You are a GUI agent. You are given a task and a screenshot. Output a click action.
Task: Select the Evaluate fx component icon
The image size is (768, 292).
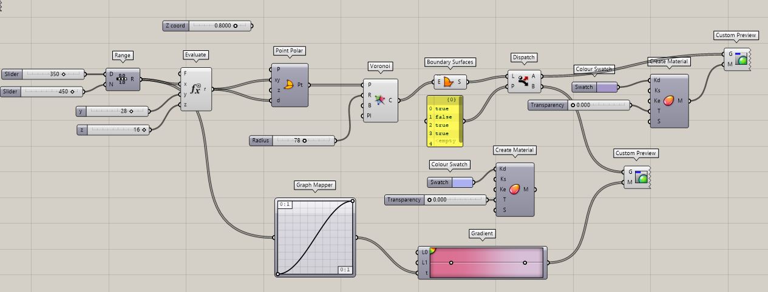click(195, 89)
